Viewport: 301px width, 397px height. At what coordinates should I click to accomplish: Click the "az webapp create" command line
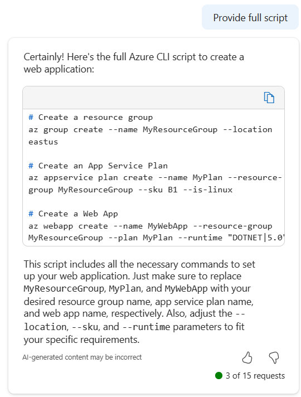click(150, 226)
